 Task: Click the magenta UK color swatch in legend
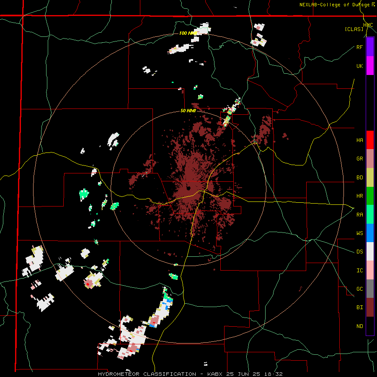click(x=370, y=66)
